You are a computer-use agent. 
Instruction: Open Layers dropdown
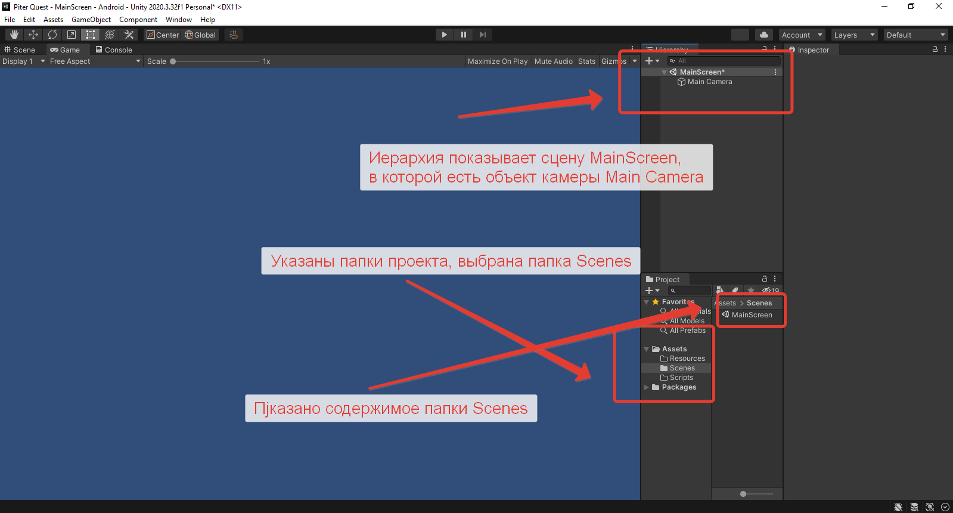[855, 35]
